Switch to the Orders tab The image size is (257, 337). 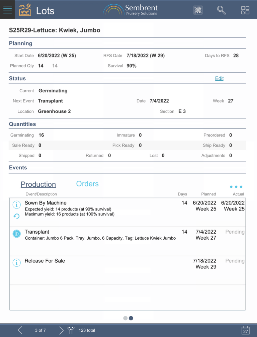tap(87, 184)
